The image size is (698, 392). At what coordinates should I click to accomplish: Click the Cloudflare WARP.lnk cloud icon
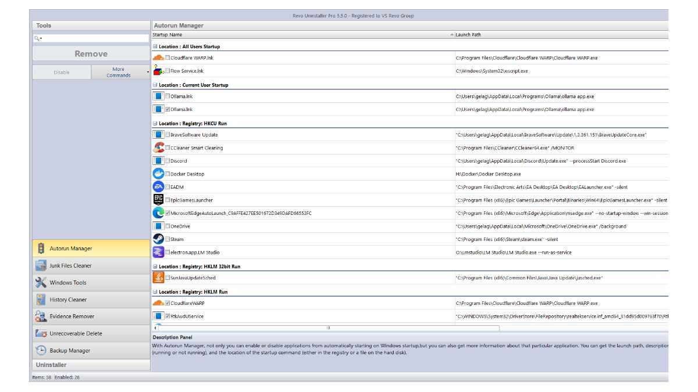[x=158, y=57]
